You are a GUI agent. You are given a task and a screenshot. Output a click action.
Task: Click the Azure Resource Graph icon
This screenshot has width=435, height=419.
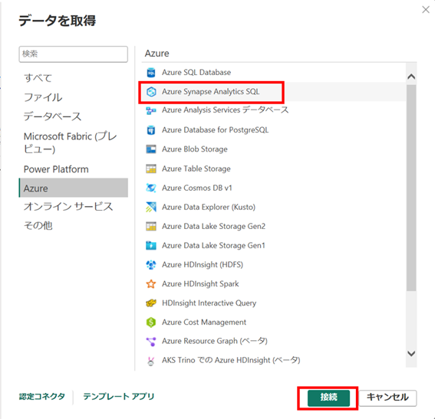click(151, 342)
